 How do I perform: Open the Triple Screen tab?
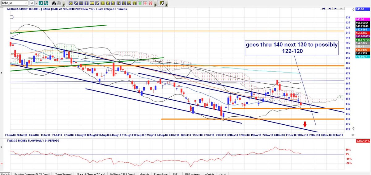63,173
